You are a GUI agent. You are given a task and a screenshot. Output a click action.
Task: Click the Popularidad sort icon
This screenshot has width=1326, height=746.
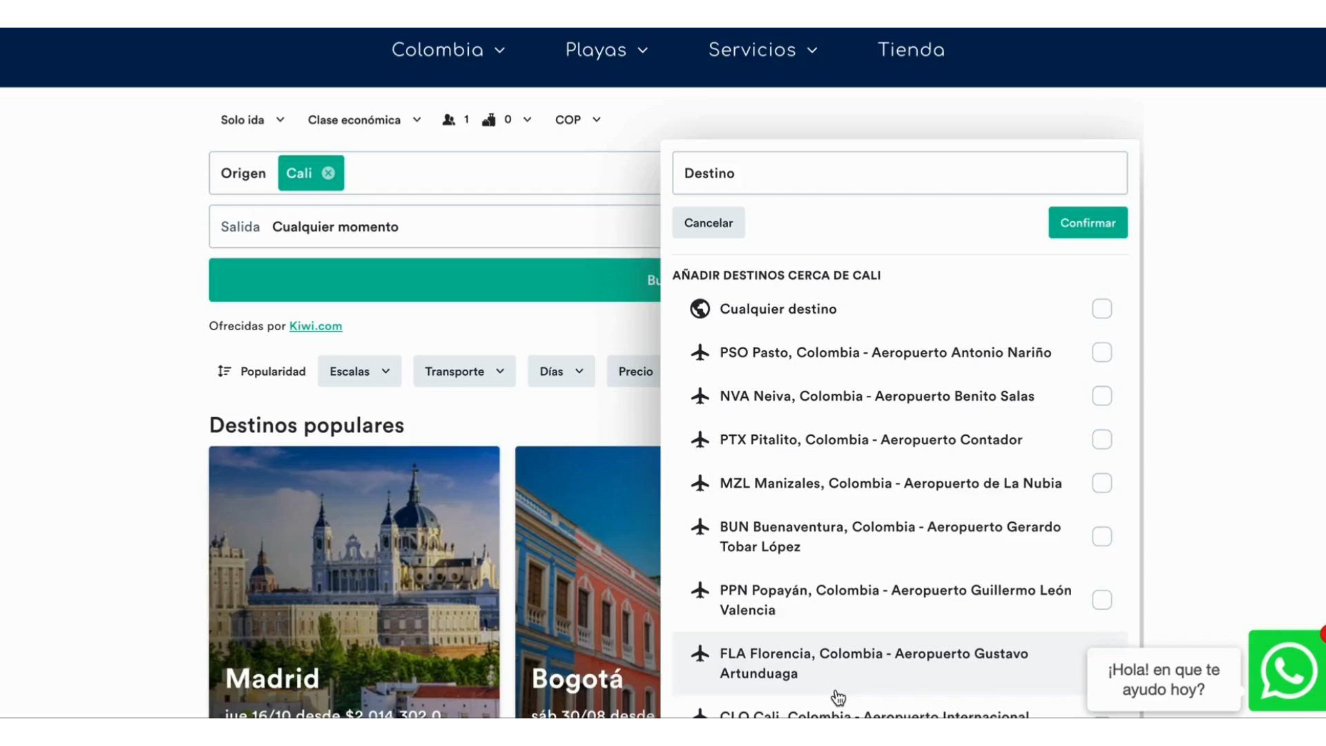pos(224,371)
